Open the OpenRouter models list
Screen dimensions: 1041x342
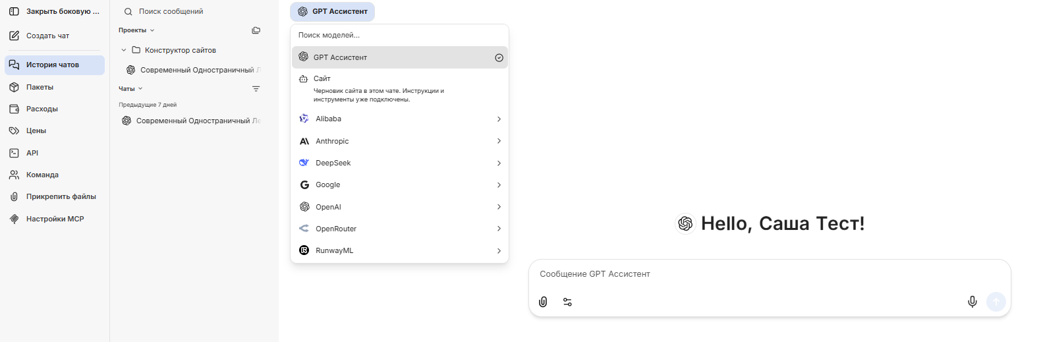click(400, 229)
